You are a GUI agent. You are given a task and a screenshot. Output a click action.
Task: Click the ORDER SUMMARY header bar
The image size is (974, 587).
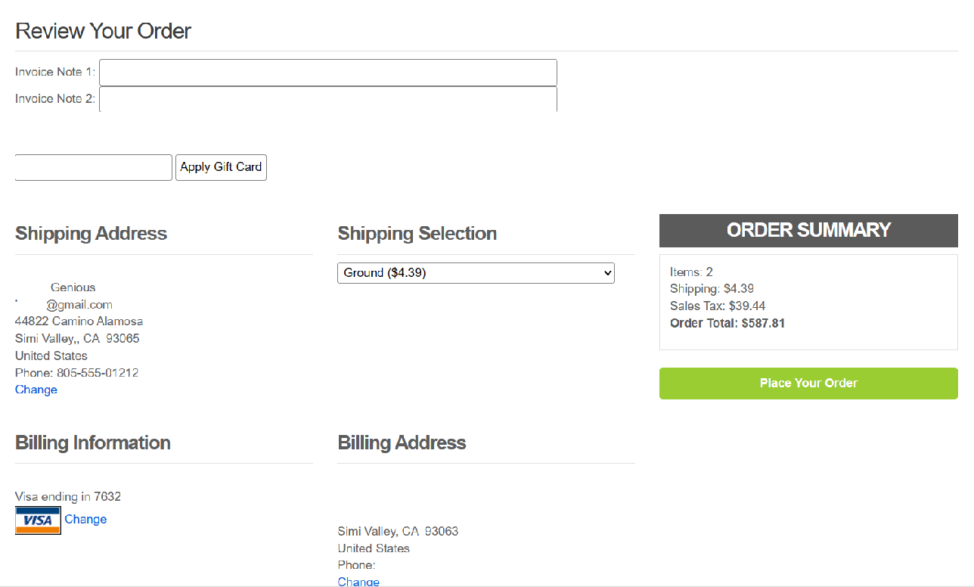click(x=808, y=230)
